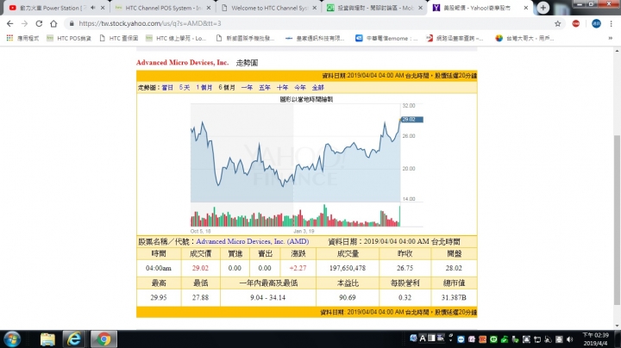The width and height of the screenshot is (621, 348).
Task: Click the 90.69 P/E ratio value
Action: pyautogui.click(x=348, y=297)
